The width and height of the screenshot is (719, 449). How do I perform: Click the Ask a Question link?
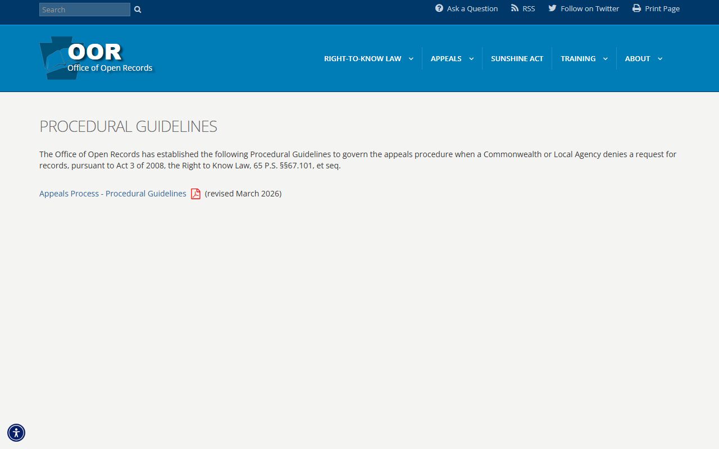(x=472, y=8)
